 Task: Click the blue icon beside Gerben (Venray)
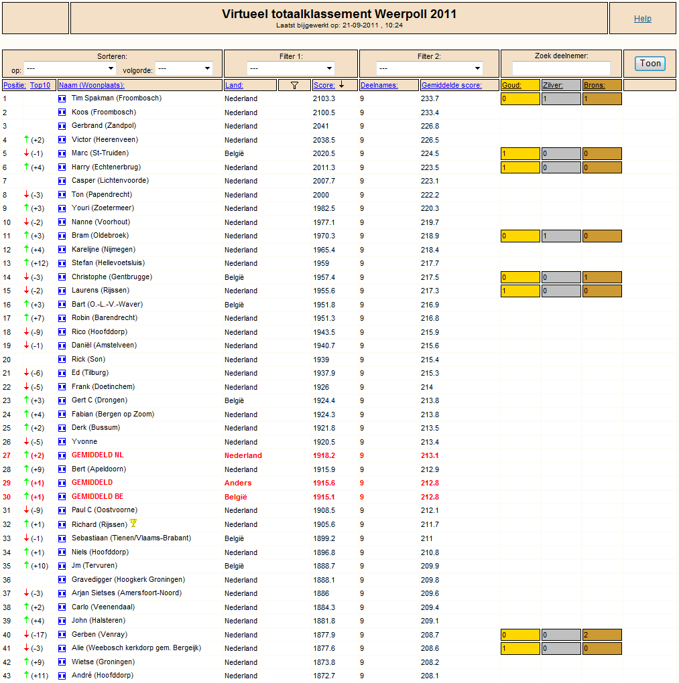click(x=62, y=635)
